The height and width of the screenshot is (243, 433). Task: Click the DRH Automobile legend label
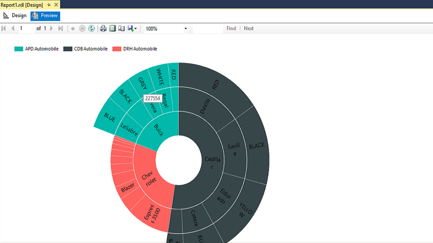click(x=140, y=49)
